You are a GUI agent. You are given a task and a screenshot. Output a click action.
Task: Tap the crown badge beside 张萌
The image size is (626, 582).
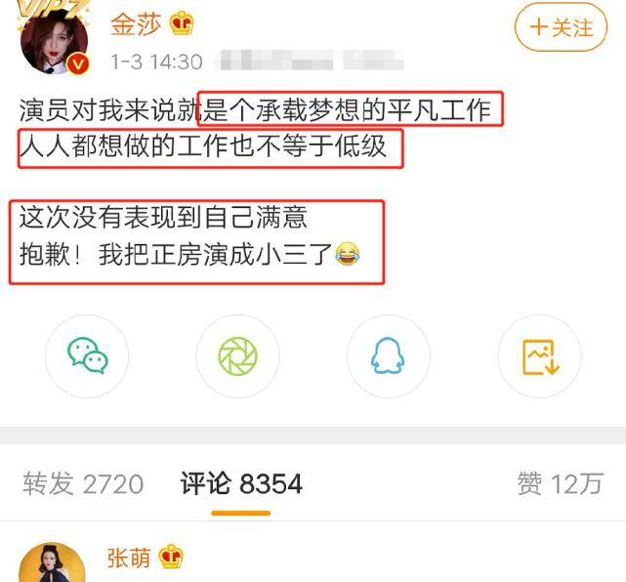pos(171,557)
